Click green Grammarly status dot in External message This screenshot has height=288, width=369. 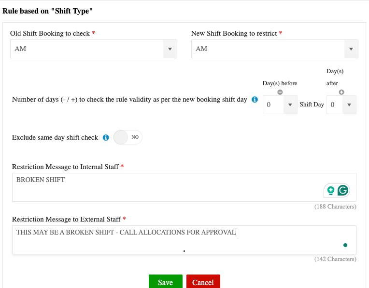345,245
